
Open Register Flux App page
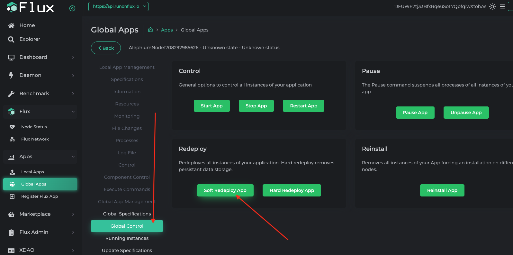pyautogui.click(x=40, y=196)
